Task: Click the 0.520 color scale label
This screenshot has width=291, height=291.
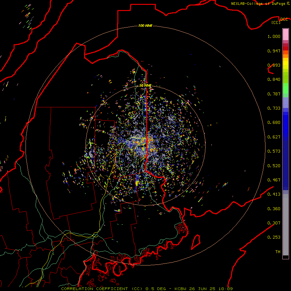Action: click(x=274, y=166)
